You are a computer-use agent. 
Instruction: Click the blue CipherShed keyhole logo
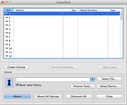(9, 83)
